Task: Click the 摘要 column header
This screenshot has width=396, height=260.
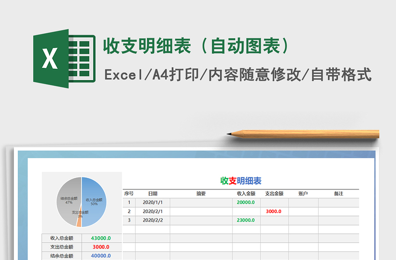Action: coord(201,194)
